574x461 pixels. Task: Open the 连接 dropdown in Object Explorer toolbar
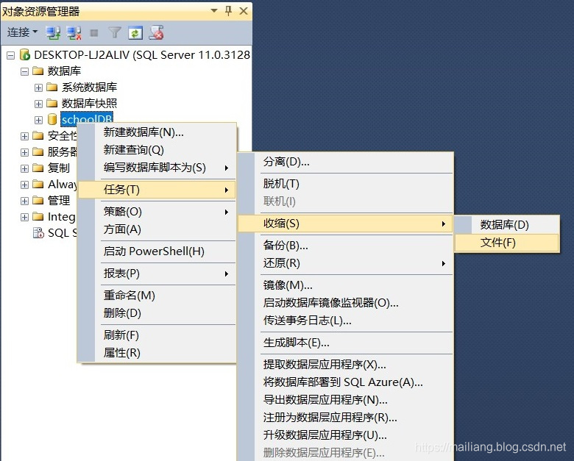pos(22,32)
